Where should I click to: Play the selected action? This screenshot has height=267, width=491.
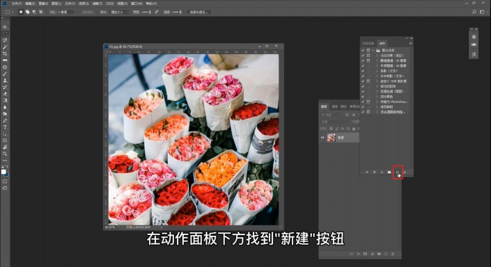382,172
